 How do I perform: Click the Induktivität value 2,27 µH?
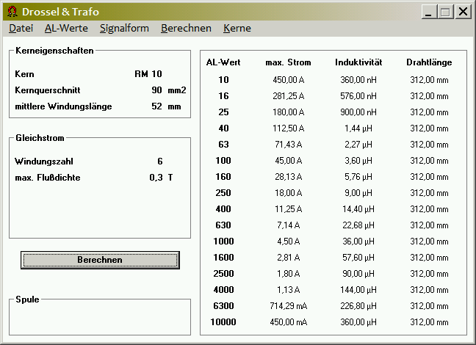coord(358,144)
